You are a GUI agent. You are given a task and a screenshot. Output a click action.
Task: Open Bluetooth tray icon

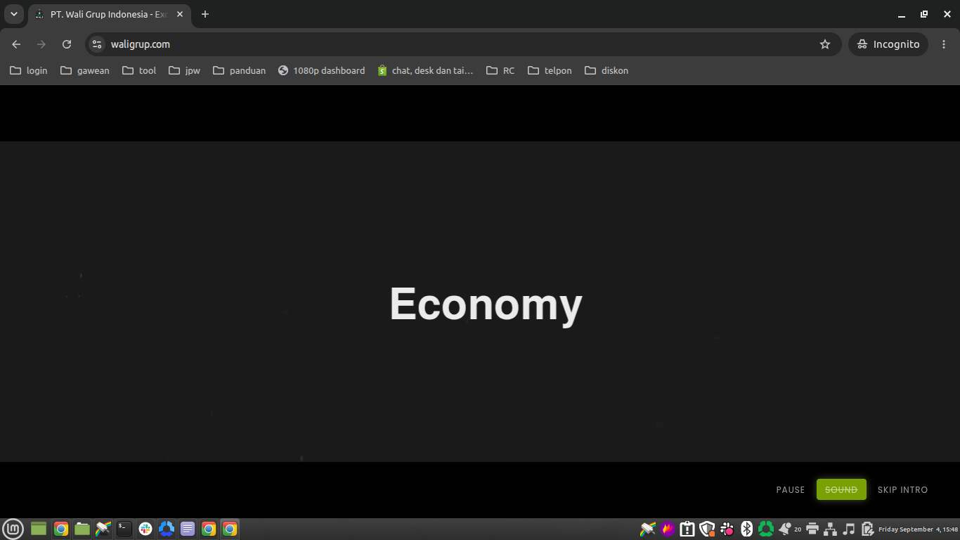pos(746,529)
